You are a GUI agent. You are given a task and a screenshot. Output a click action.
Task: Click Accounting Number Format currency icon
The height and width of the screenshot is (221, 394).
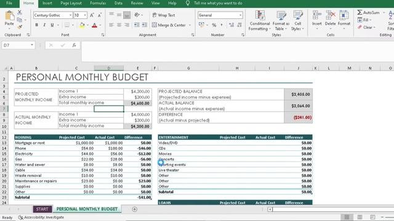[x=201, y=25]
